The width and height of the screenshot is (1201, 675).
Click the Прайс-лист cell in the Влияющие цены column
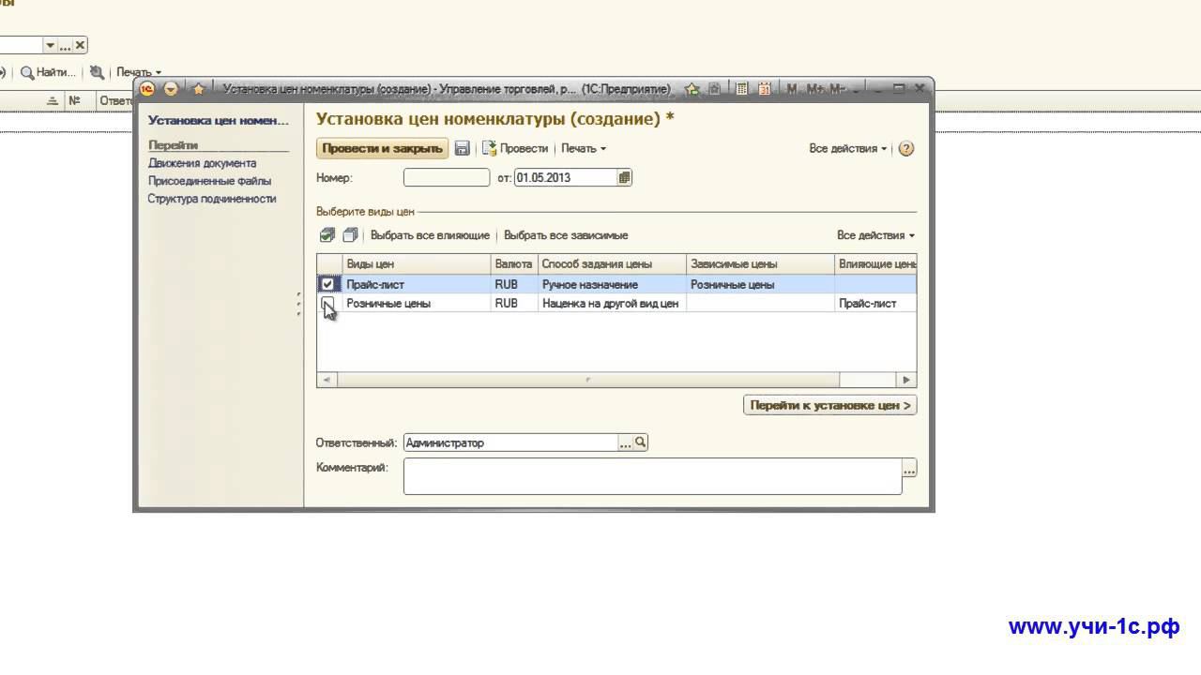(875, 303)
